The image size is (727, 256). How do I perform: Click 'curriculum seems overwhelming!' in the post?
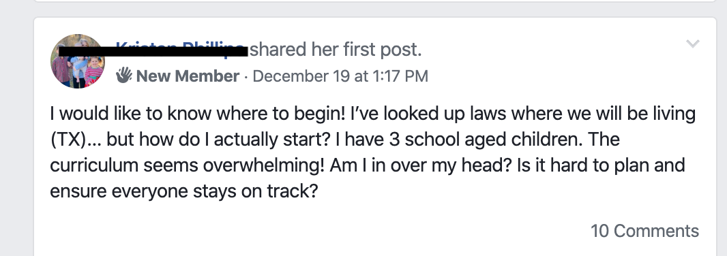coord(188,165)
